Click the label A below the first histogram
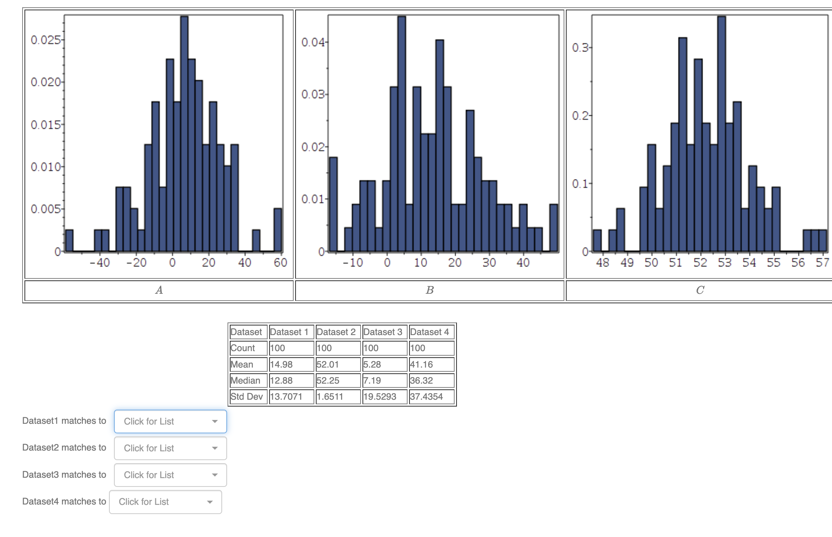Viewport: 832px width, 537px height. coord(159,291)
